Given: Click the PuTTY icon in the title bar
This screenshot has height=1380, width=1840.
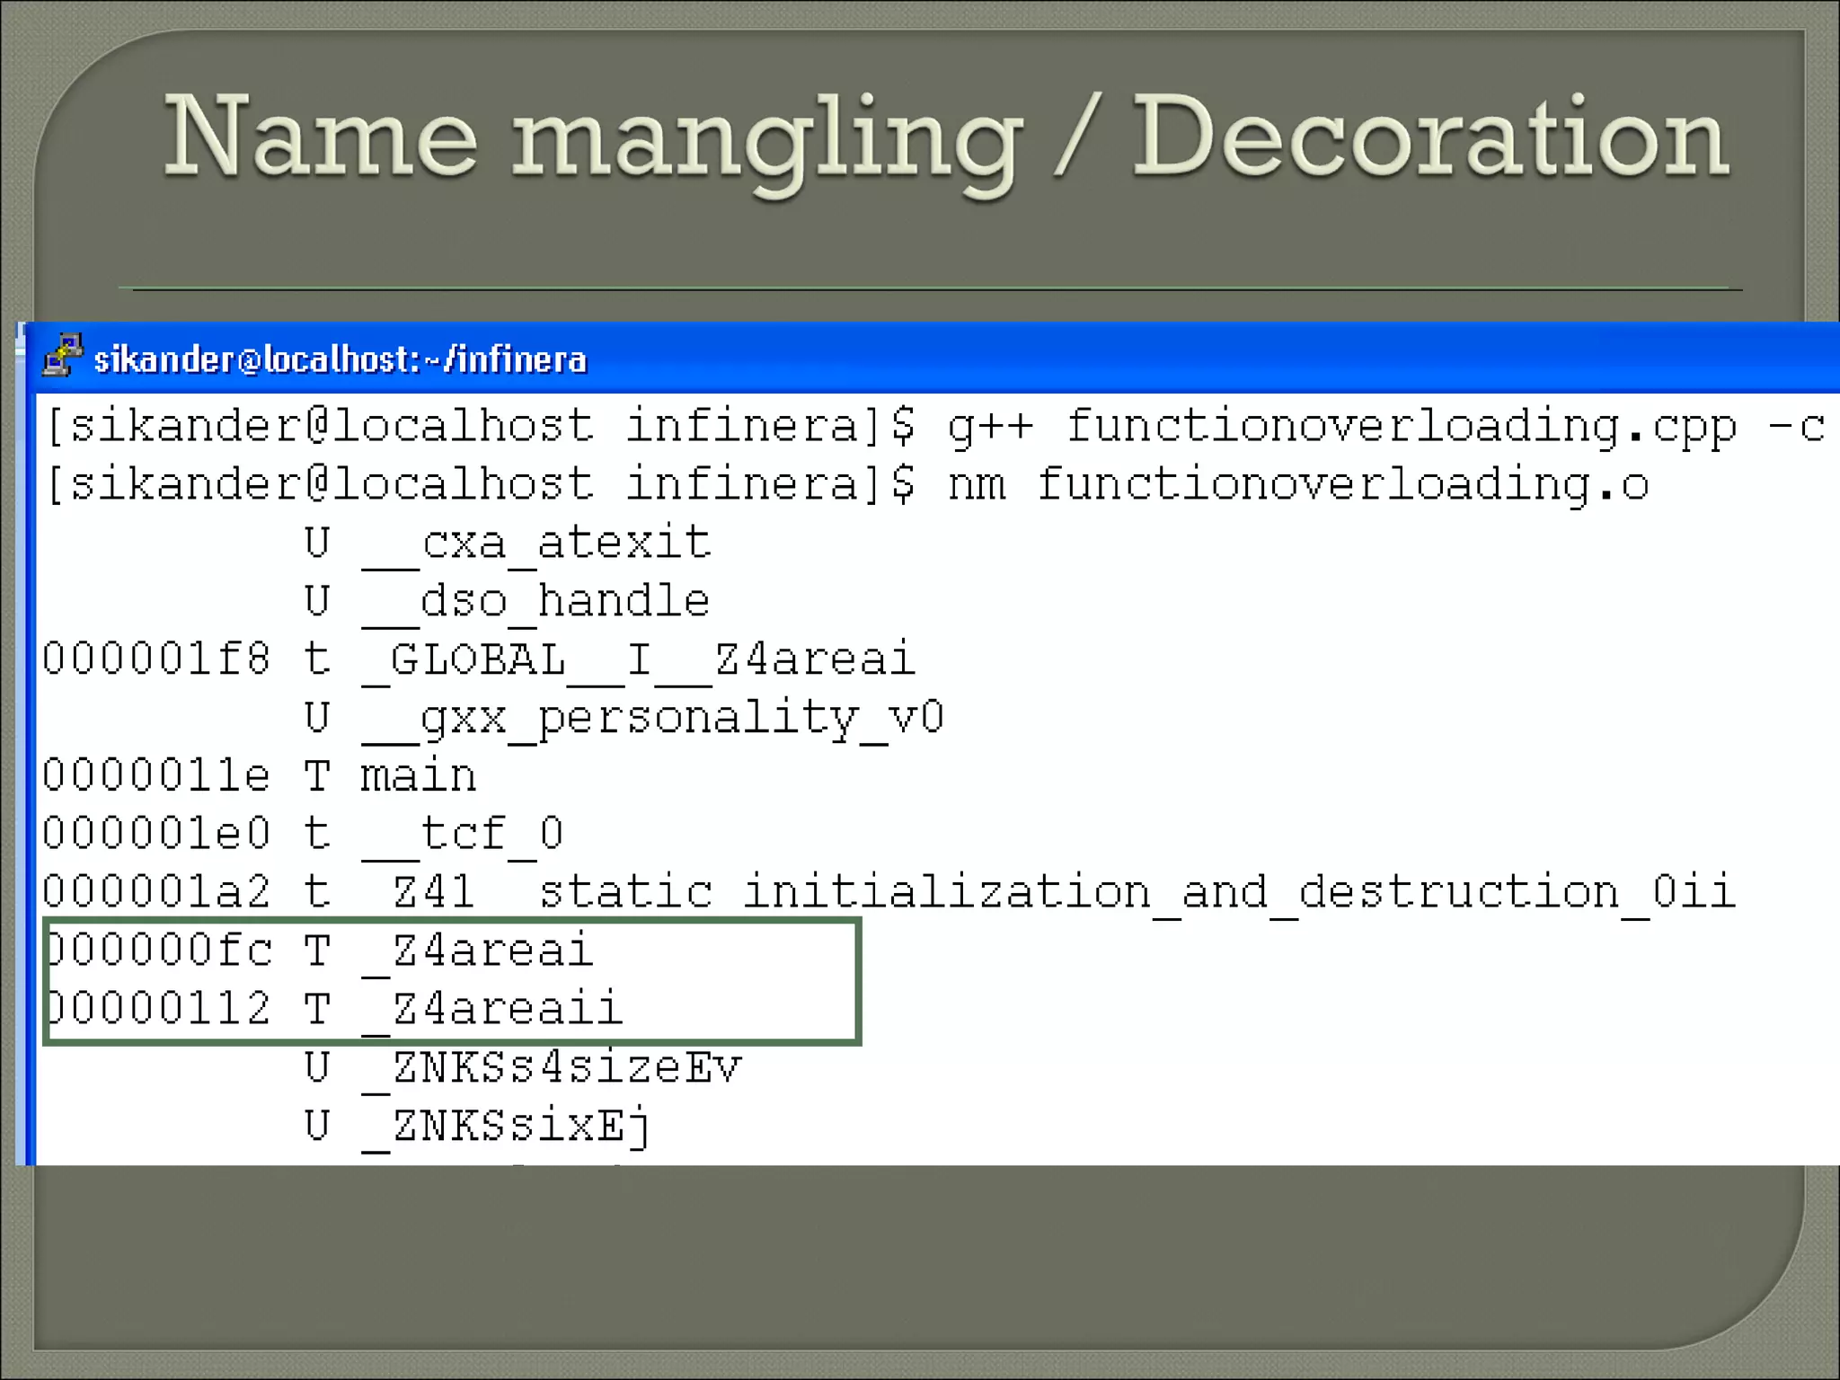Looking at the screenshot, I should pyautogui.click(x=62, y=356).
